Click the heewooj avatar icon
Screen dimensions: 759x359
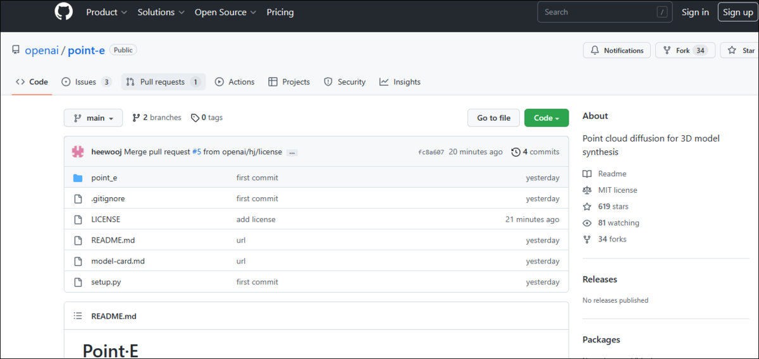78,152
